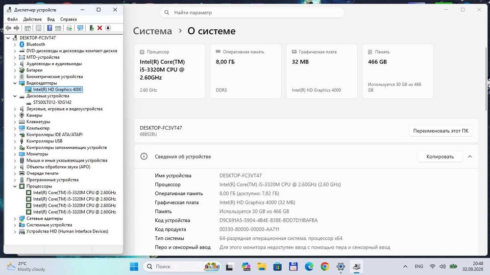Viewport: 490px width, 275px height.
Task: Select Системные устройства in the tree
Action: coord(49,225)
